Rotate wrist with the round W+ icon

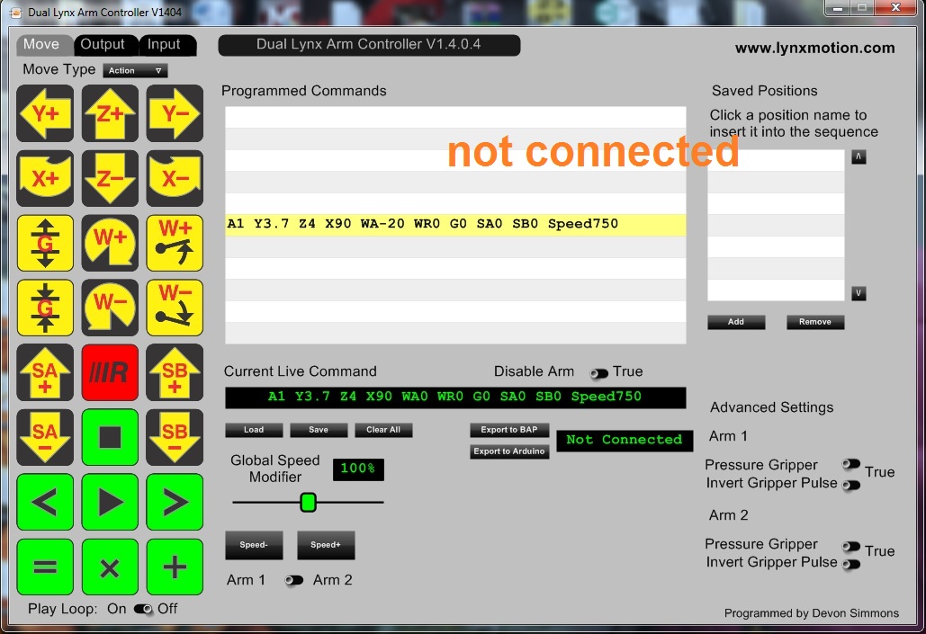pyautogui.click(x=110, y=243)
